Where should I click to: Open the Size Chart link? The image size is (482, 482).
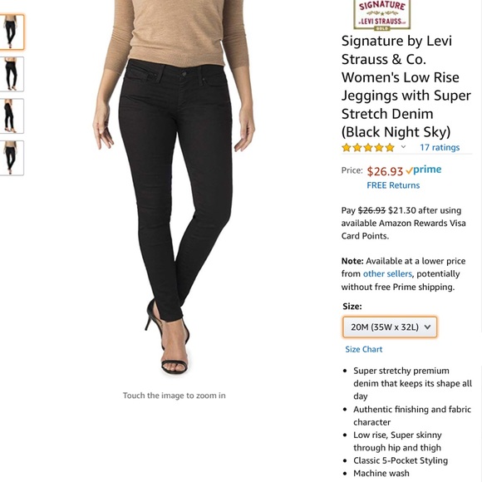364,350
